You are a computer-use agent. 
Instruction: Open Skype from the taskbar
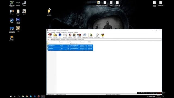click(x=31, y=96)
